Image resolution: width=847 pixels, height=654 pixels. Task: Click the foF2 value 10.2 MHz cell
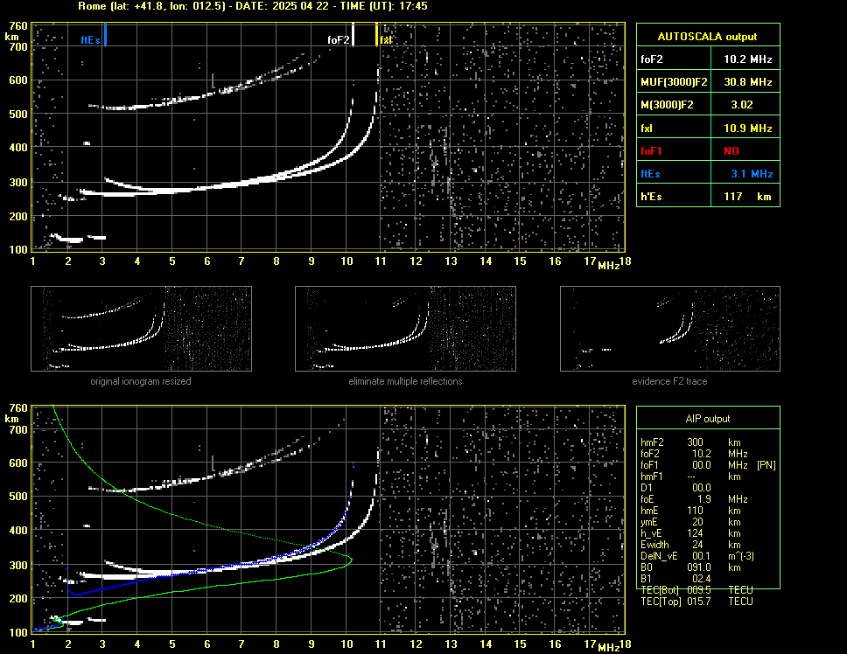(x=747, y=59)
